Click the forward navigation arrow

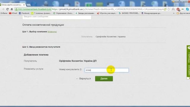3,9
